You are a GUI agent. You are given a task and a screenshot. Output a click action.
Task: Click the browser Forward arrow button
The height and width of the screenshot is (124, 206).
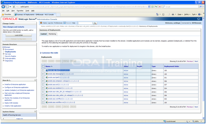(x=7, y=7)
